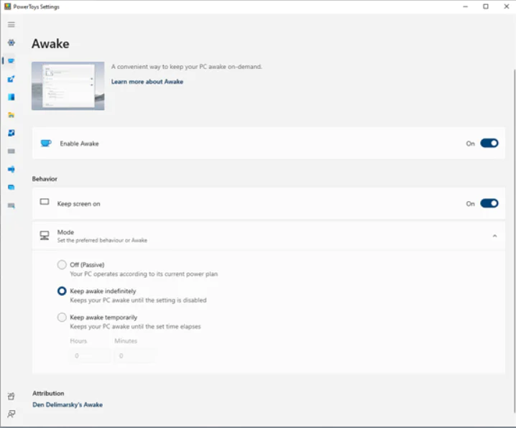This screenshot has height=428, width=516.
Task: Click the Attribution section label
Action: 48,393
